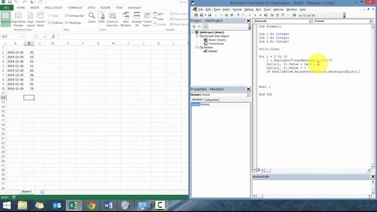The width and height of the screenshot is (377, 212).
Task: Click Run Sub play icon in VBA toolbar
Action: (x=250, y=15)
